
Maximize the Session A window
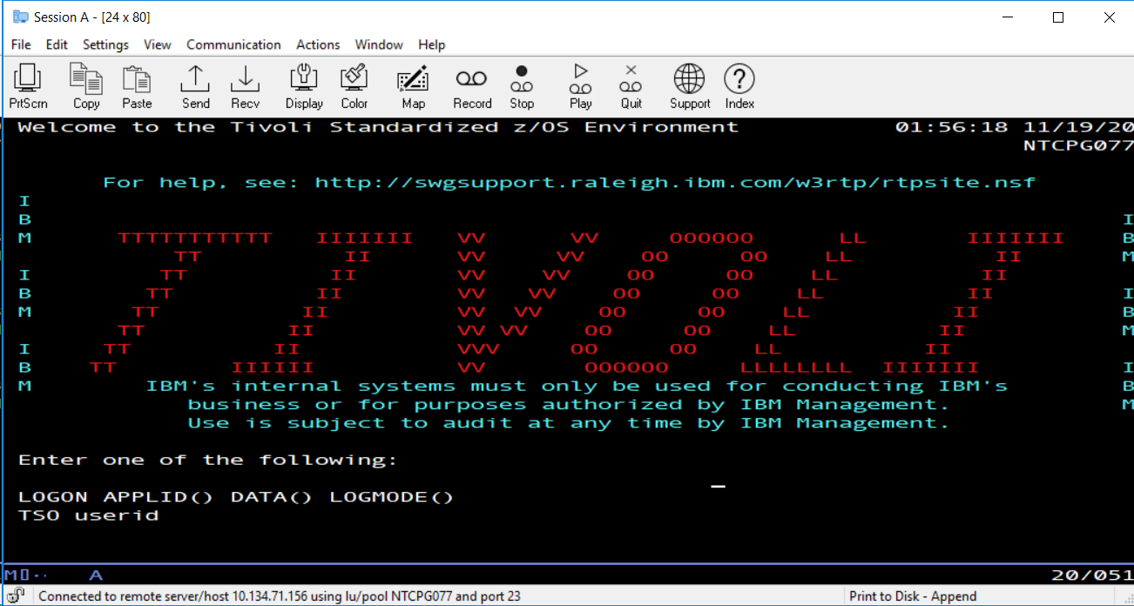pos(1058,17)
